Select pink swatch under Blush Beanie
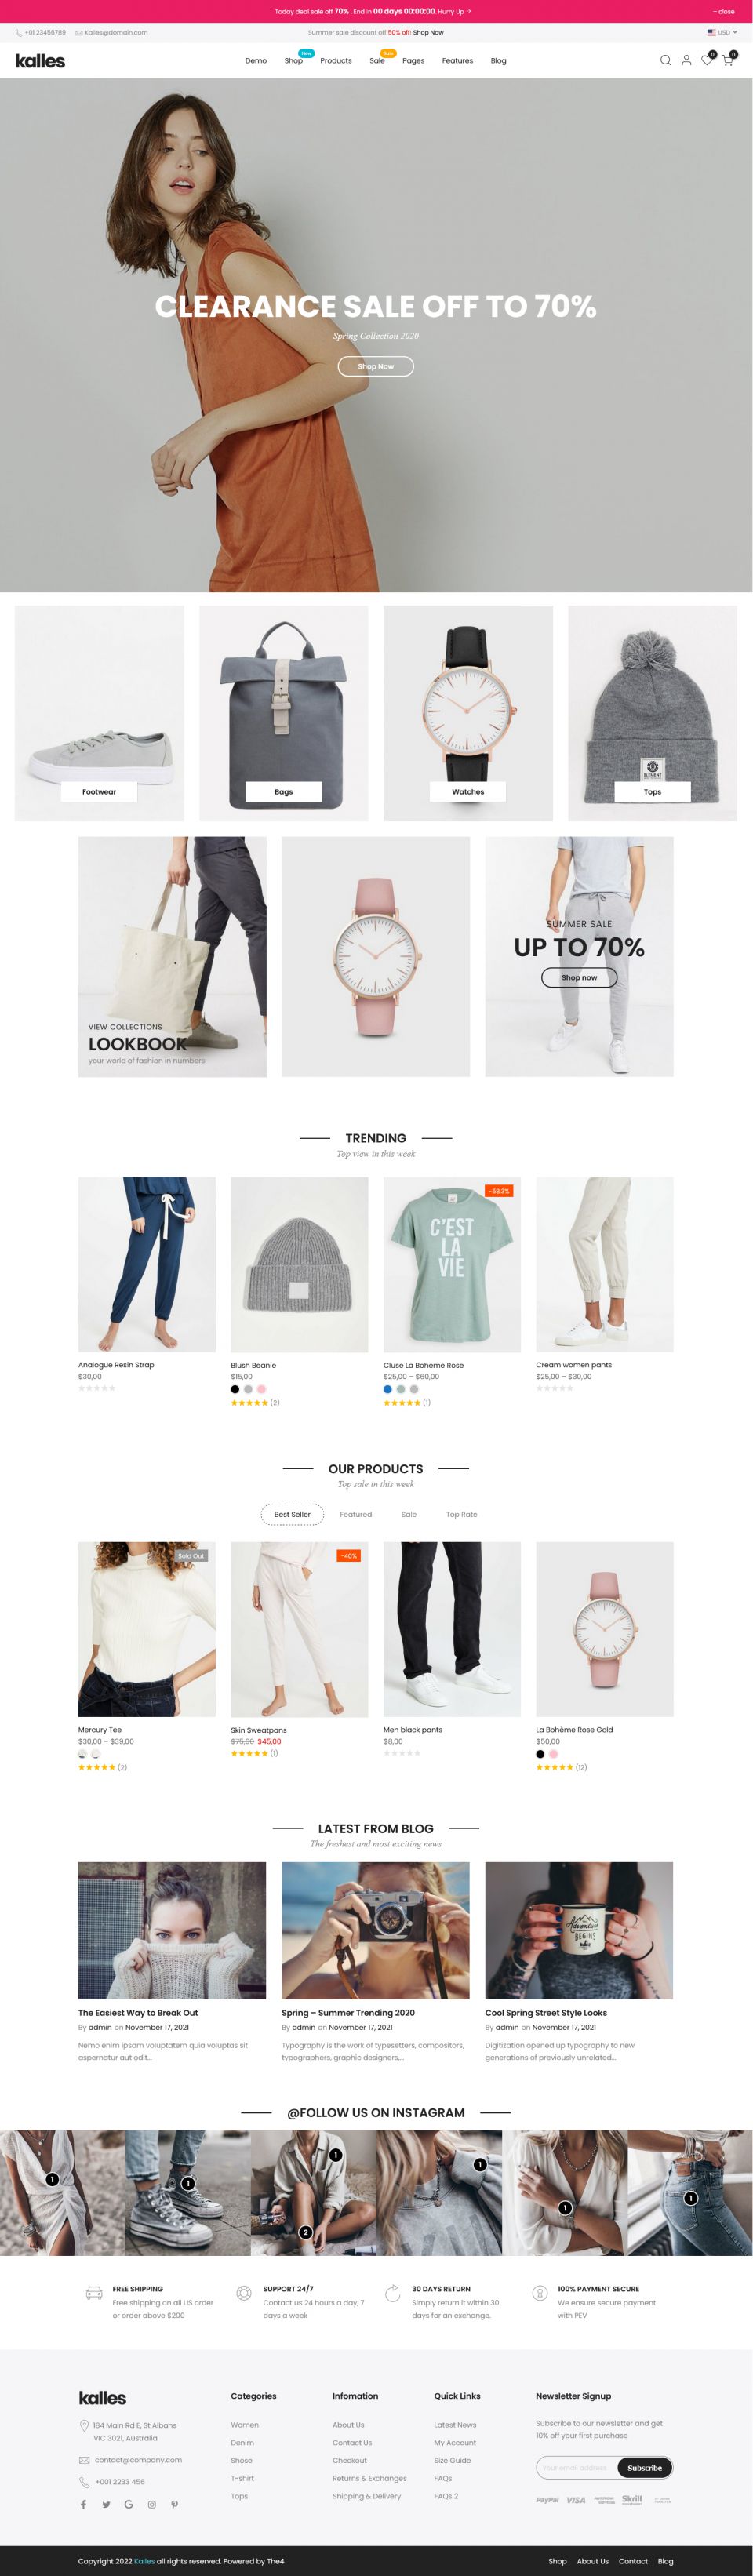The image size is (753, 2576). (261, 1389)
